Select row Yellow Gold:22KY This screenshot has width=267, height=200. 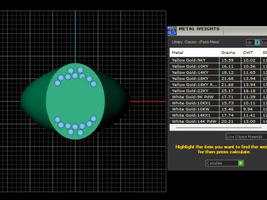[218, 91]
